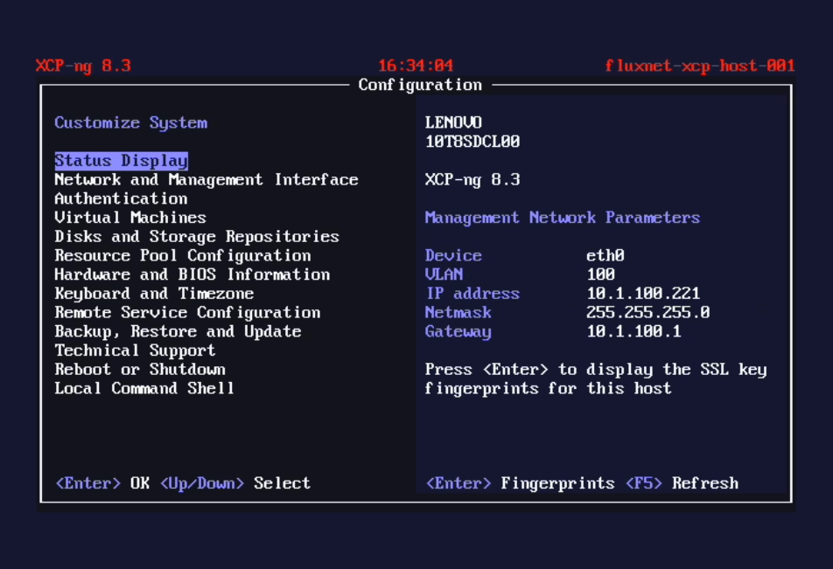Screen dimensions: 833x569
Task: Select Remote Service Configuration
Action: tap(187, 313)
